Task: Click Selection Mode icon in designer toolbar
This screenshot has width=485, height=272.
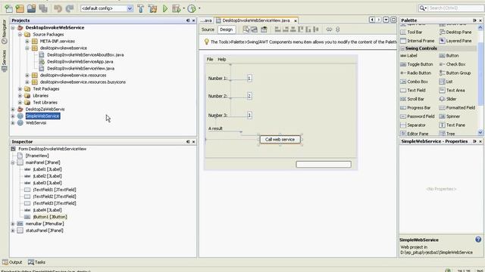Action: 246,29
